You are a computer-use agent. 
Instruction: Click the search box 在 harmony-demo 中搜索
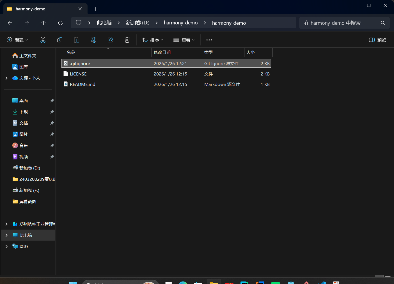coord(344,23)
